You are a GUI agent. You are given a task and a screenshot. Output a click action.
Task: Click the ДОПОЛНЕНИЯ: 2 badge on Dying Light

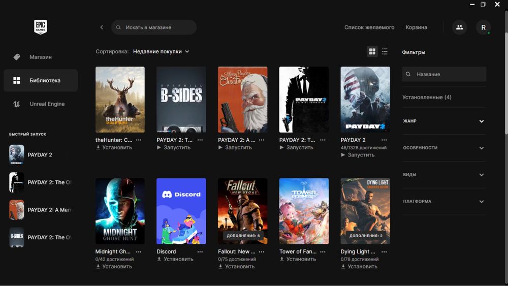coord(366,236)
